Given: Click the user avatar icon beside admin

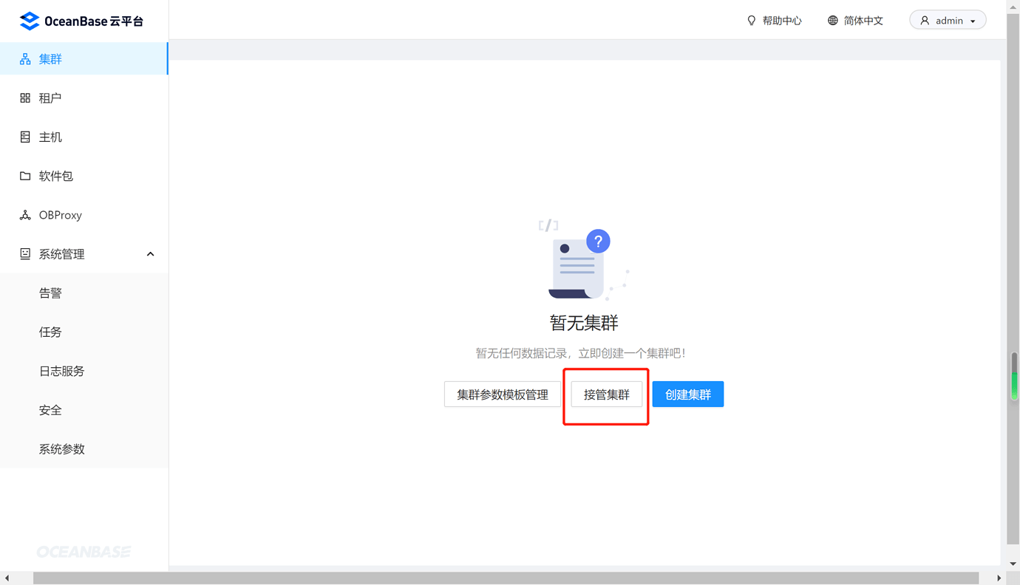Looking at the screenshot, I should (925, 19).
